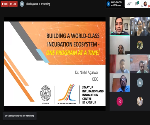This screenshot has height=125, width=150.
Task: Click the muted microphone indicator by You
Action: (149, 6)
